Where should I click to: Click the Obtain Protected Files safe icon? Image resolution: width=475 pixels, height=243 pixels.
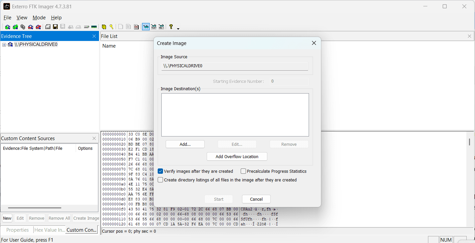[x=104, y=27]
